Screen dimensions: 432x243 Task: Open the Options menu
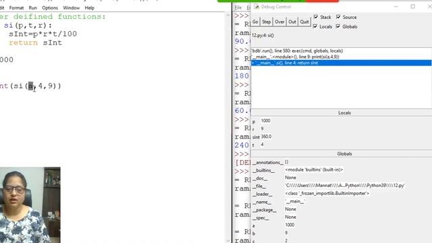click(x=50, y=8)
